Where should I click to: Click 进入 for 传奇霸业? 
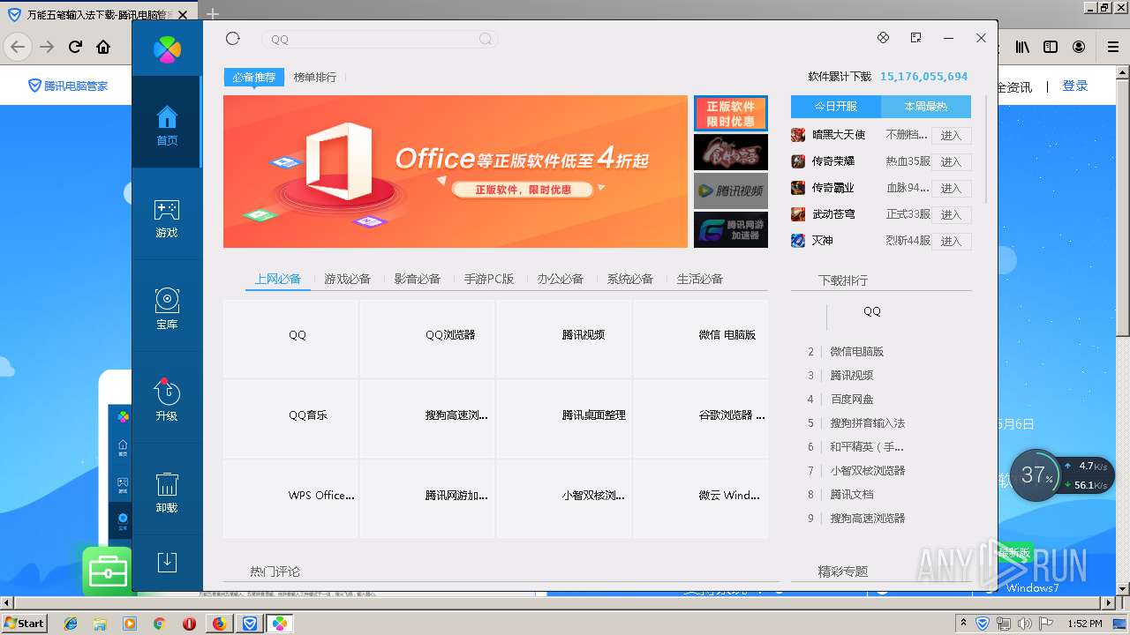pos(951,188)
